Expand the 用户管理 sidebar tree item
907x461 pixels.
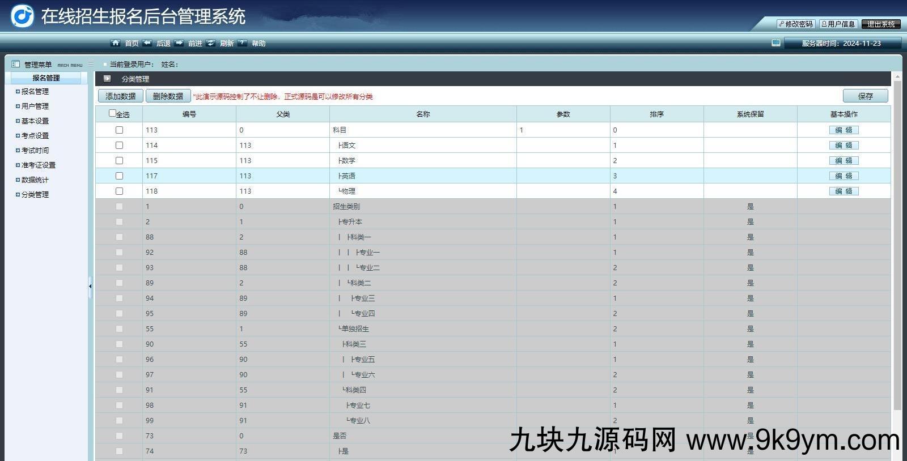point(18,106)
